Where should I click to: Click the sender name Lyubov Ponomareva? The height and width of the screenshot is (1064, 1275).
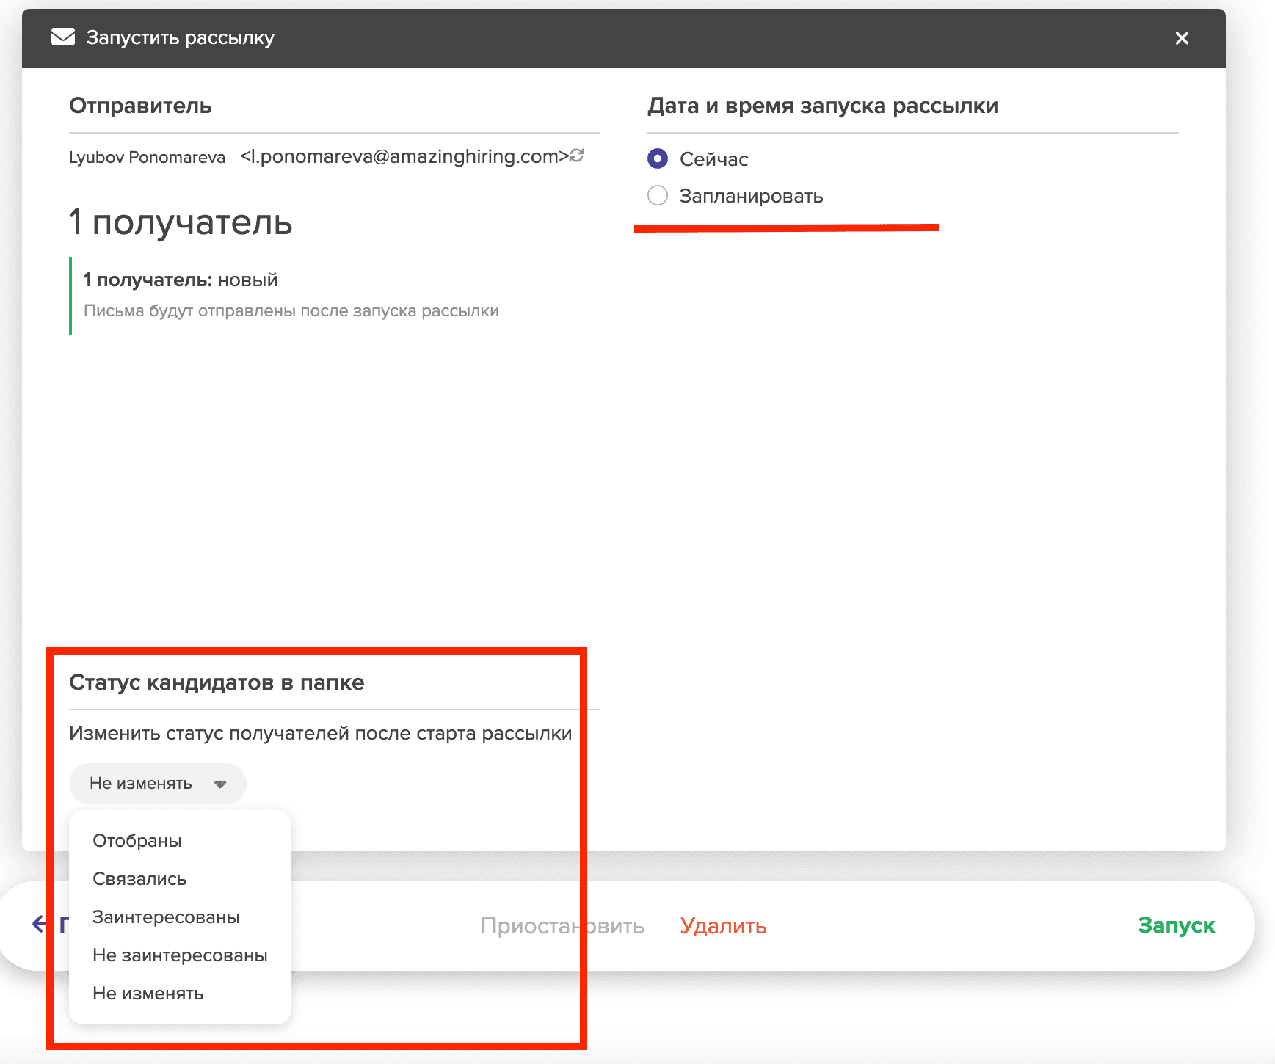click(x=147, y=157)
